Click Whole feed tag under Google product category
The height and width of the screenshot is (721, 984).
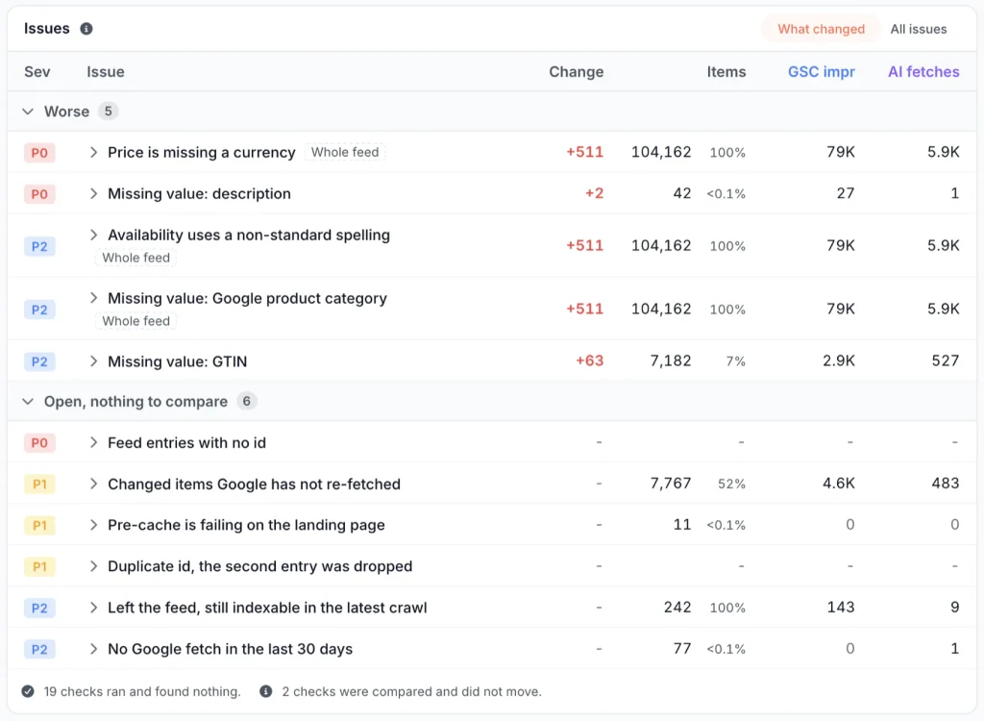click(135, 321)
